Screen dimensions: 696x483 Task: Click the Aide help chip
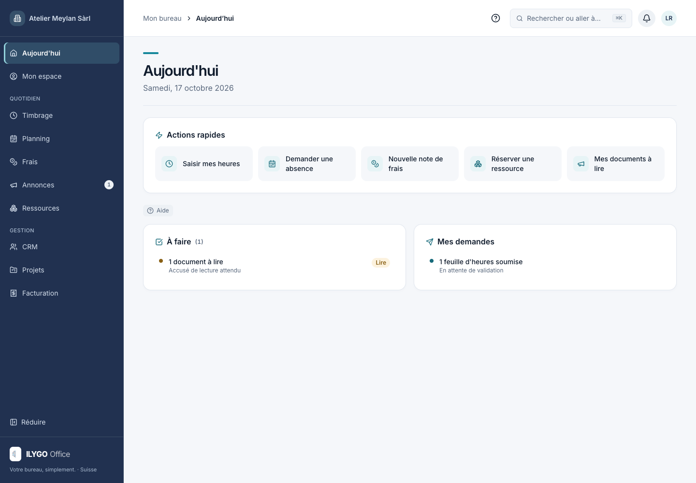point(158,211)
